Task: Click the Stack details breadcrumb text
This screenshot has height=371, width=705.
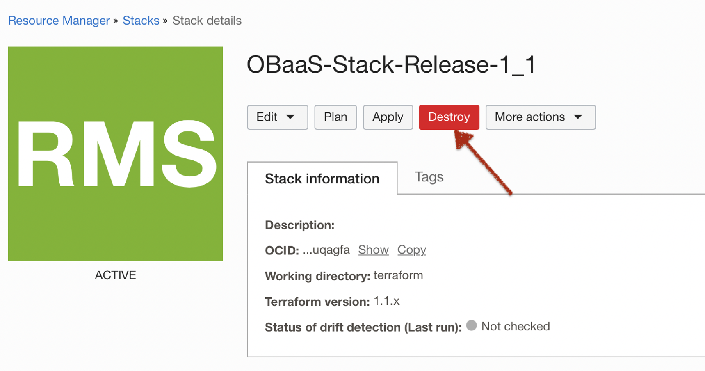Action: (207, 20)
